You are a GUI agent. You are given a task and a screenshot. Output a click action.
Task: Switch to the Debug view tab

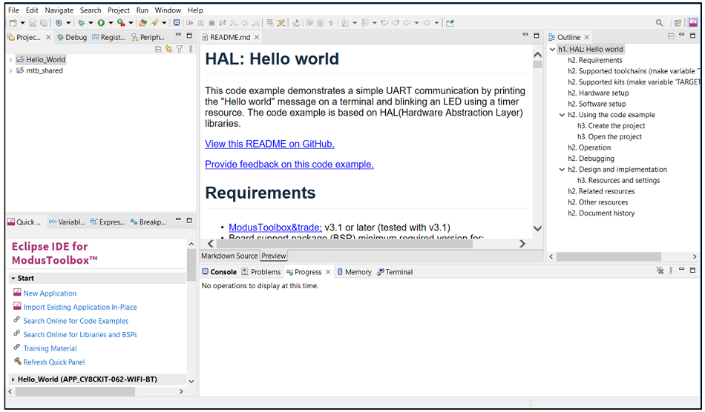pos(71,37)
